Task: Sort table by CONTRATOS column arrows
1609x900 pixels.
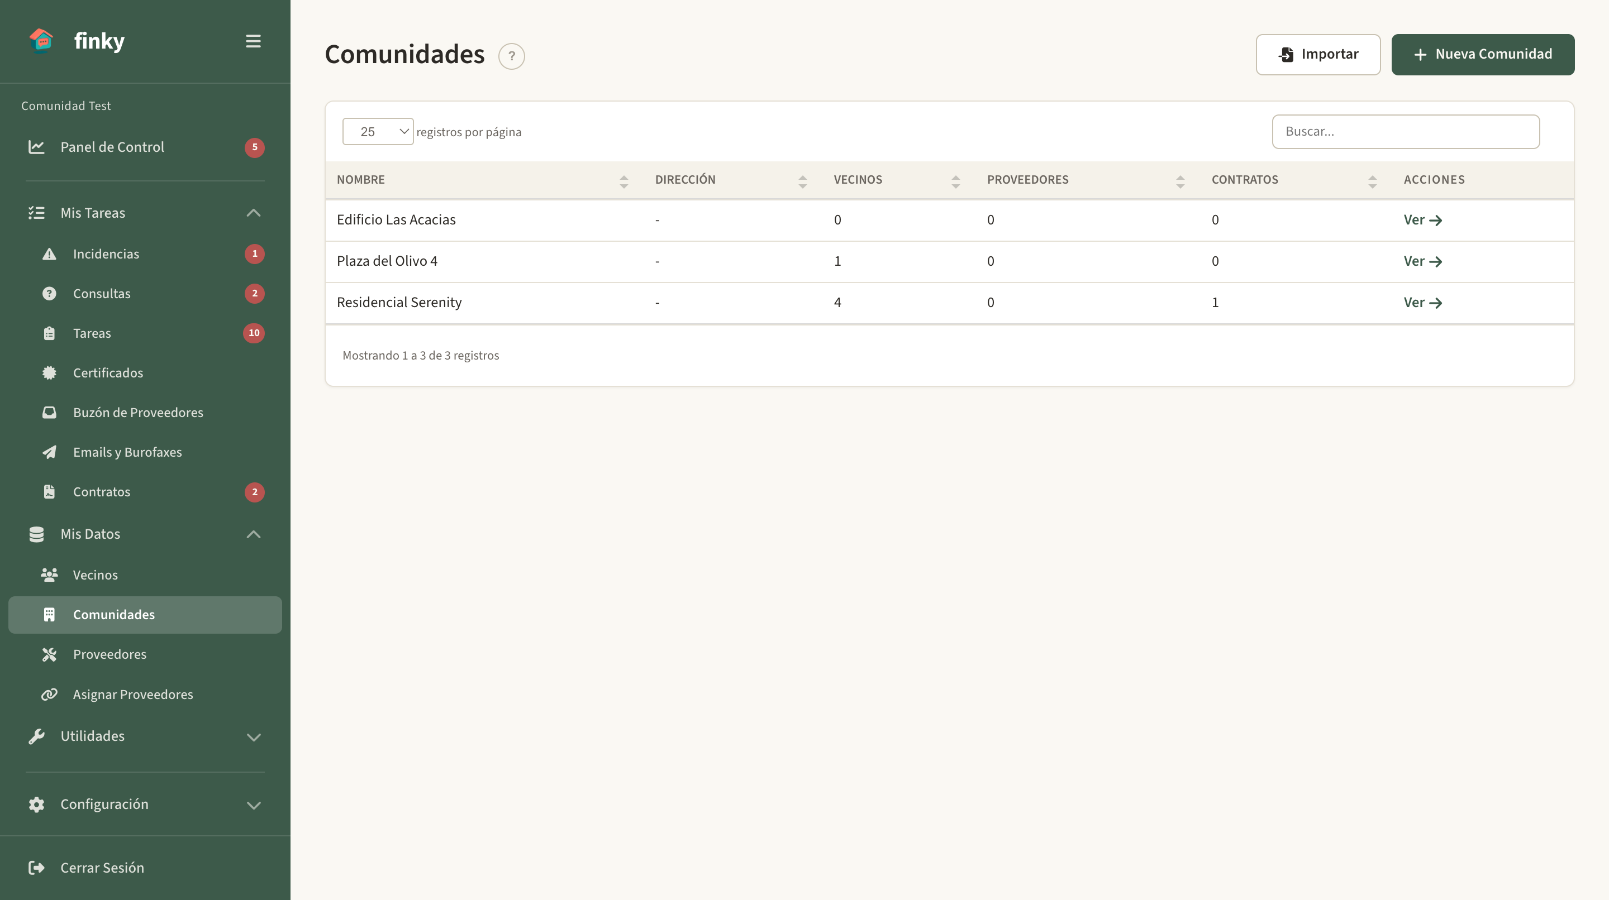Action: 1372,181
